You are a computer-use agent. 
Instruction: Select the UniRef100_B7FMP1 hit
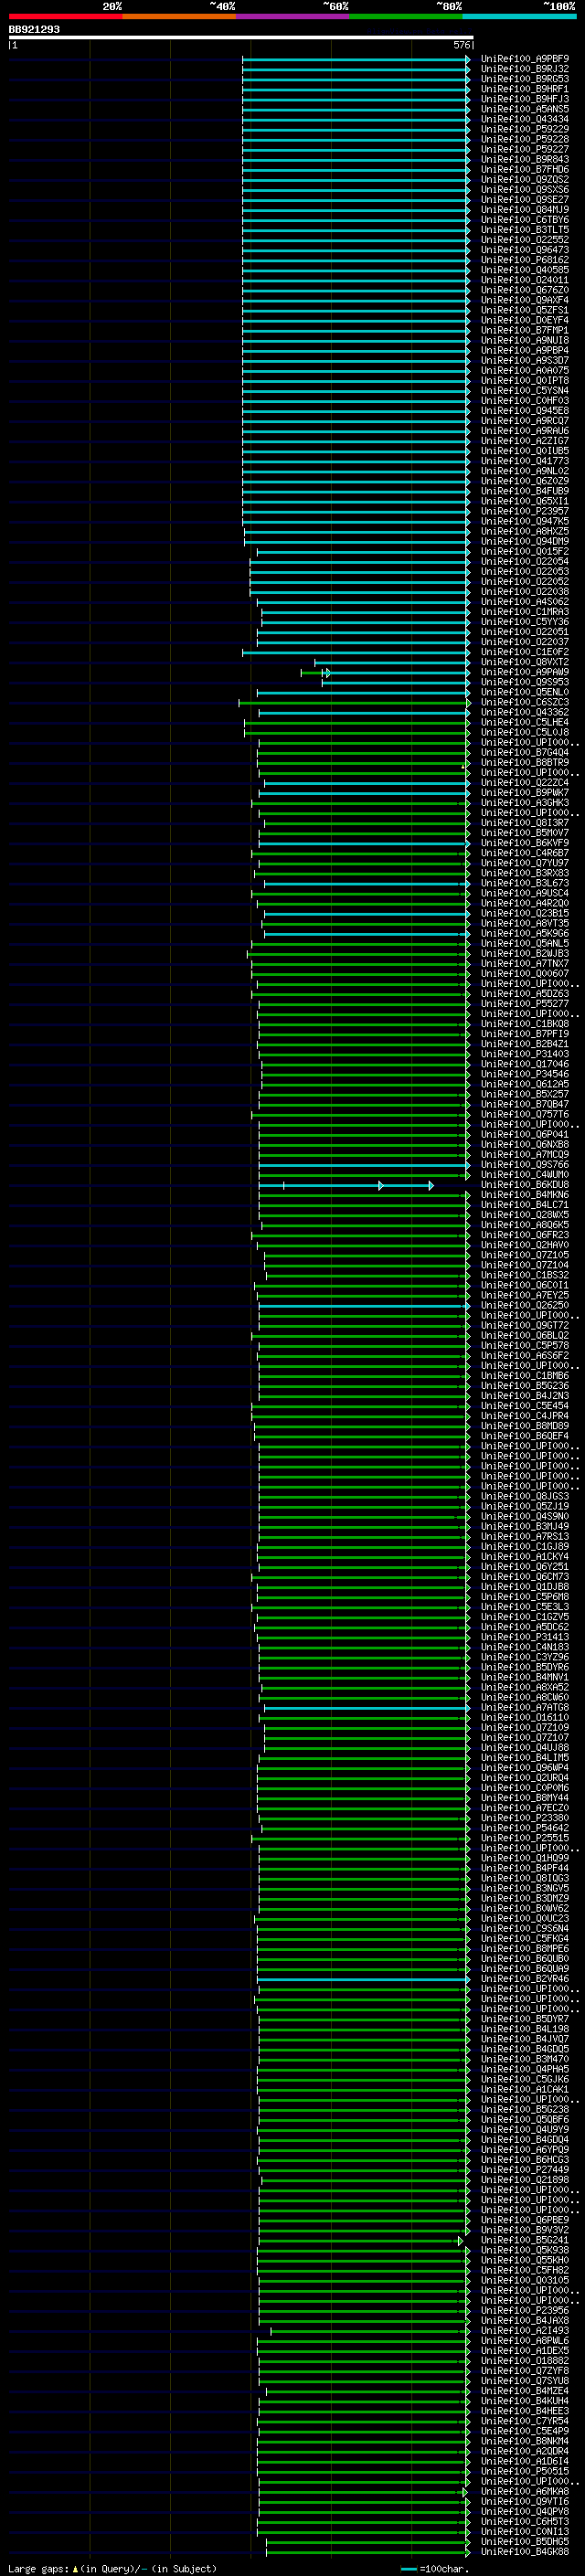click(x=525, y=330)
